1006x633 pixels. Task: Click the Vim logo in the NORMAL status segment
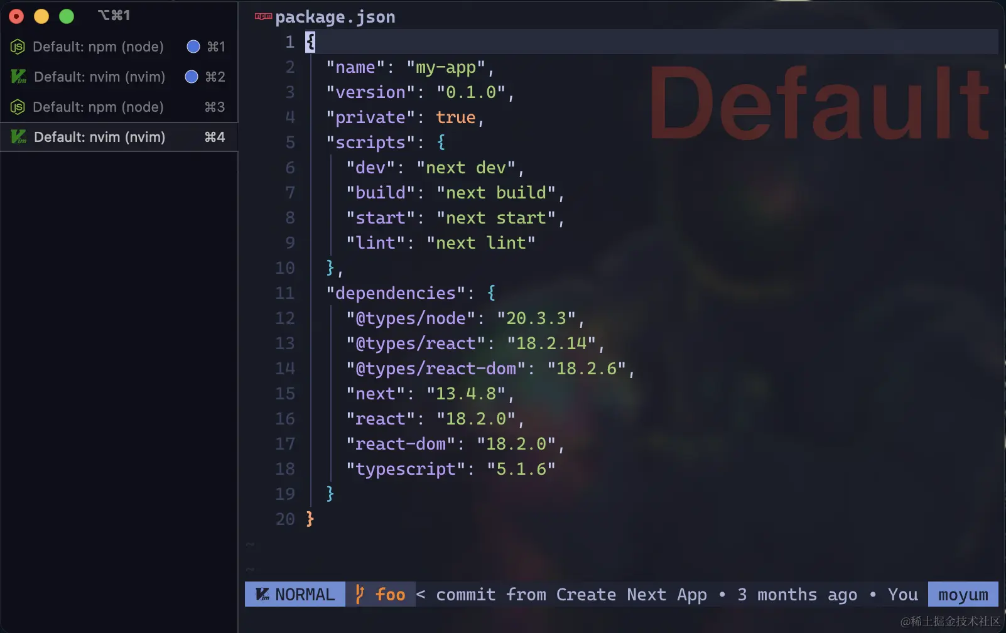pyautogui.click(x=262, y=594)
